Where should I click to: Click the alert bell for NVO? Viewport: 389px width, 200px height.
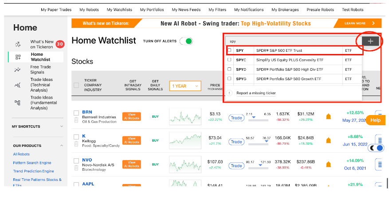click(x=328, y=164)
